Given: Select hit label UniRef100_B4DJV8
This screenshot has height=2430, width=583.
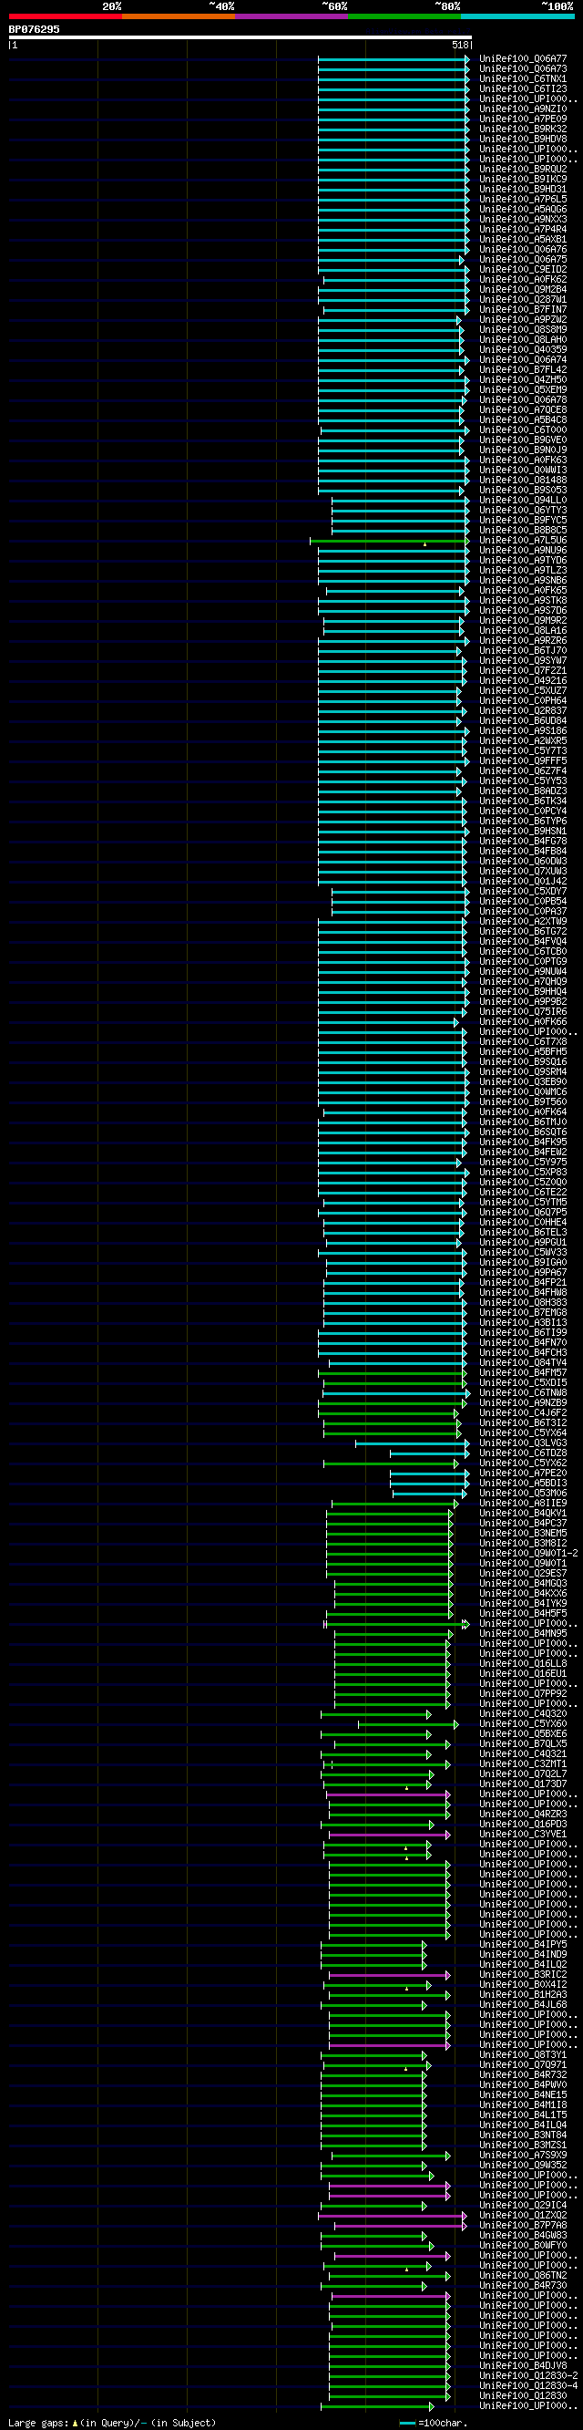Looking at the screenshot, I should [523, 2366].
